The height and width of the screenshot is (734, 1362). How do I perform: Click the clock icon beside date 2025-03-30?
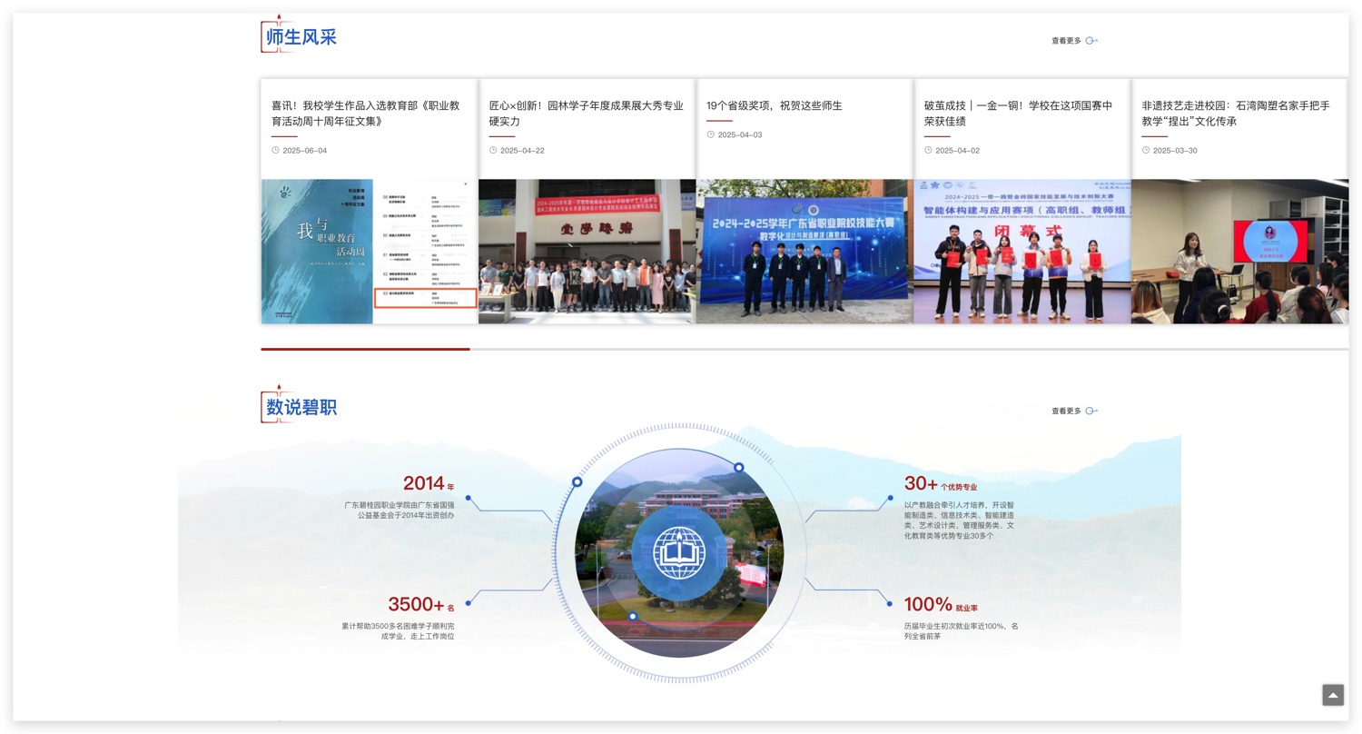click(1145, 150)
